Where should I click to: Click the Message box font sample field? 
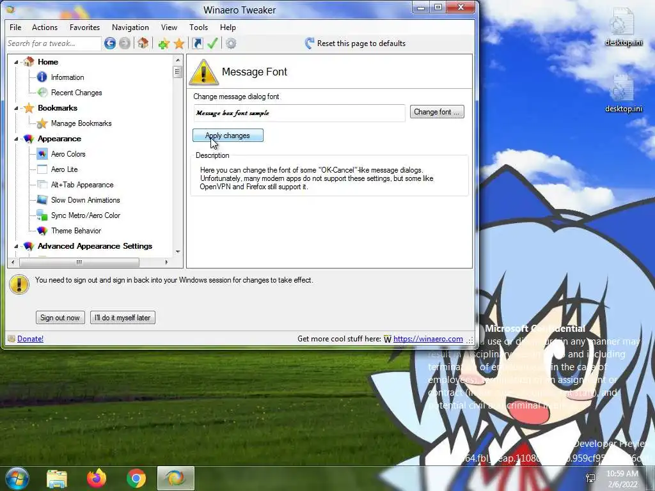click(x=299, y=113)
